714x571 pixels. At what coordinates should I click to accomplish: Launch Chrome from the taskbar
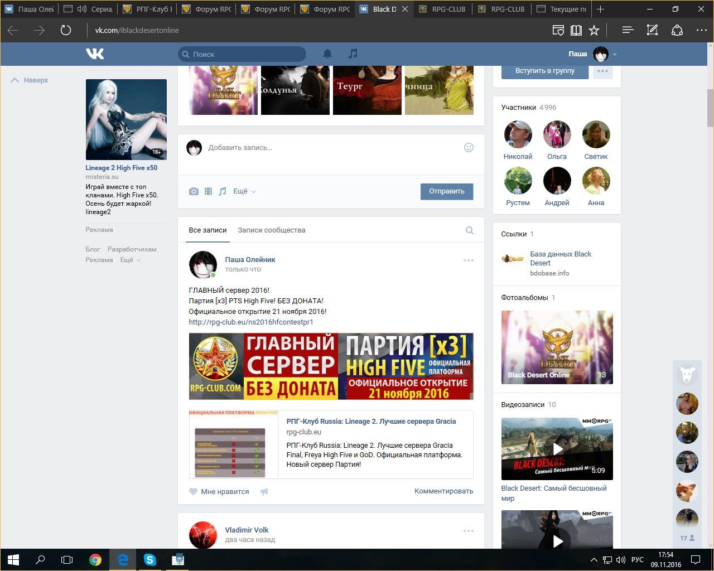click(x=95, y=560)
